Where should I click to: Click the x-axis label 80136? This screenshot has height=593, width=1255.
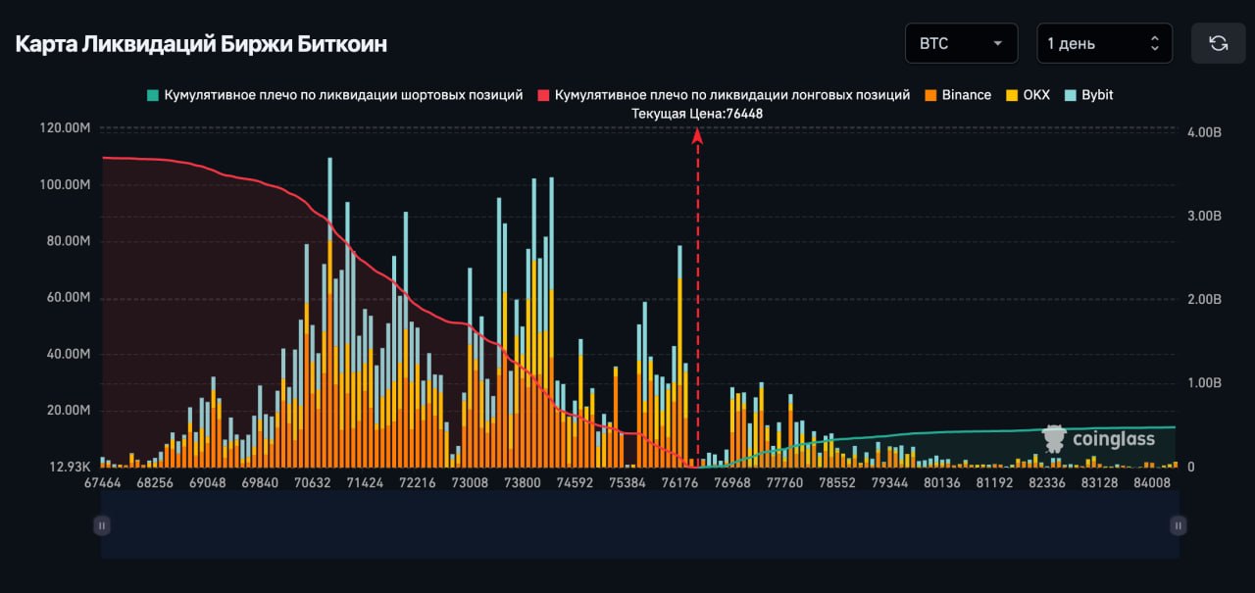tap(941, 482)
